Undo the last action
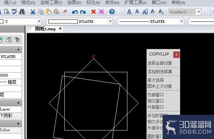 tap(75, 12)
